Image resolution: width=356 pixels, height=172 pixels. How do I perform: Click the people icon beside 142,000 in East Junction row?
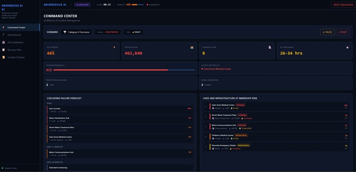coord(59,112)
